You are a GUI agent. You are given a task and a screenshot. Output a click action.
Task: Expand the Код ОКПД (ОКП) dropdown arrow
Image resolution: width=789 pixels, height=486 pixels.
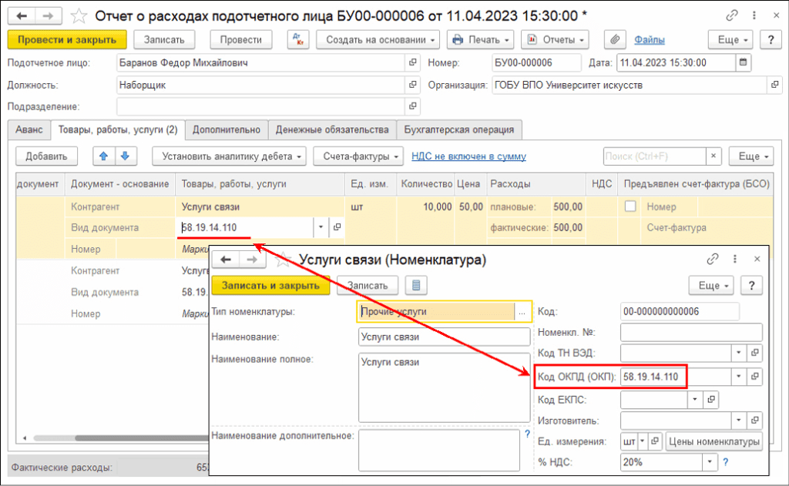pos(739,377)
